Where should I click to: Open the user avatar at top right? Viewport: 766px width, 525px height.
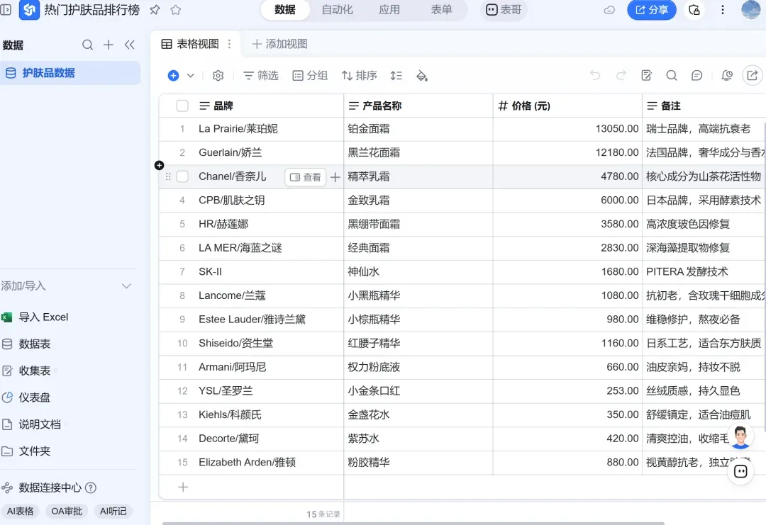click(x=751, y=9)
